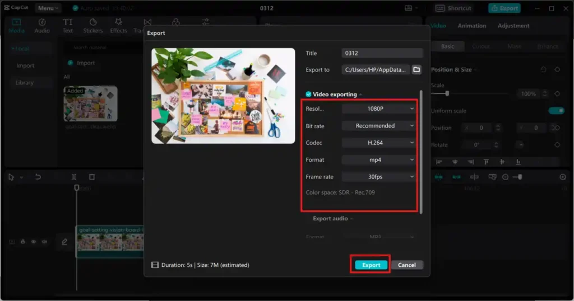Toggle the Uniform scale switch

click(x=556, y=111)
